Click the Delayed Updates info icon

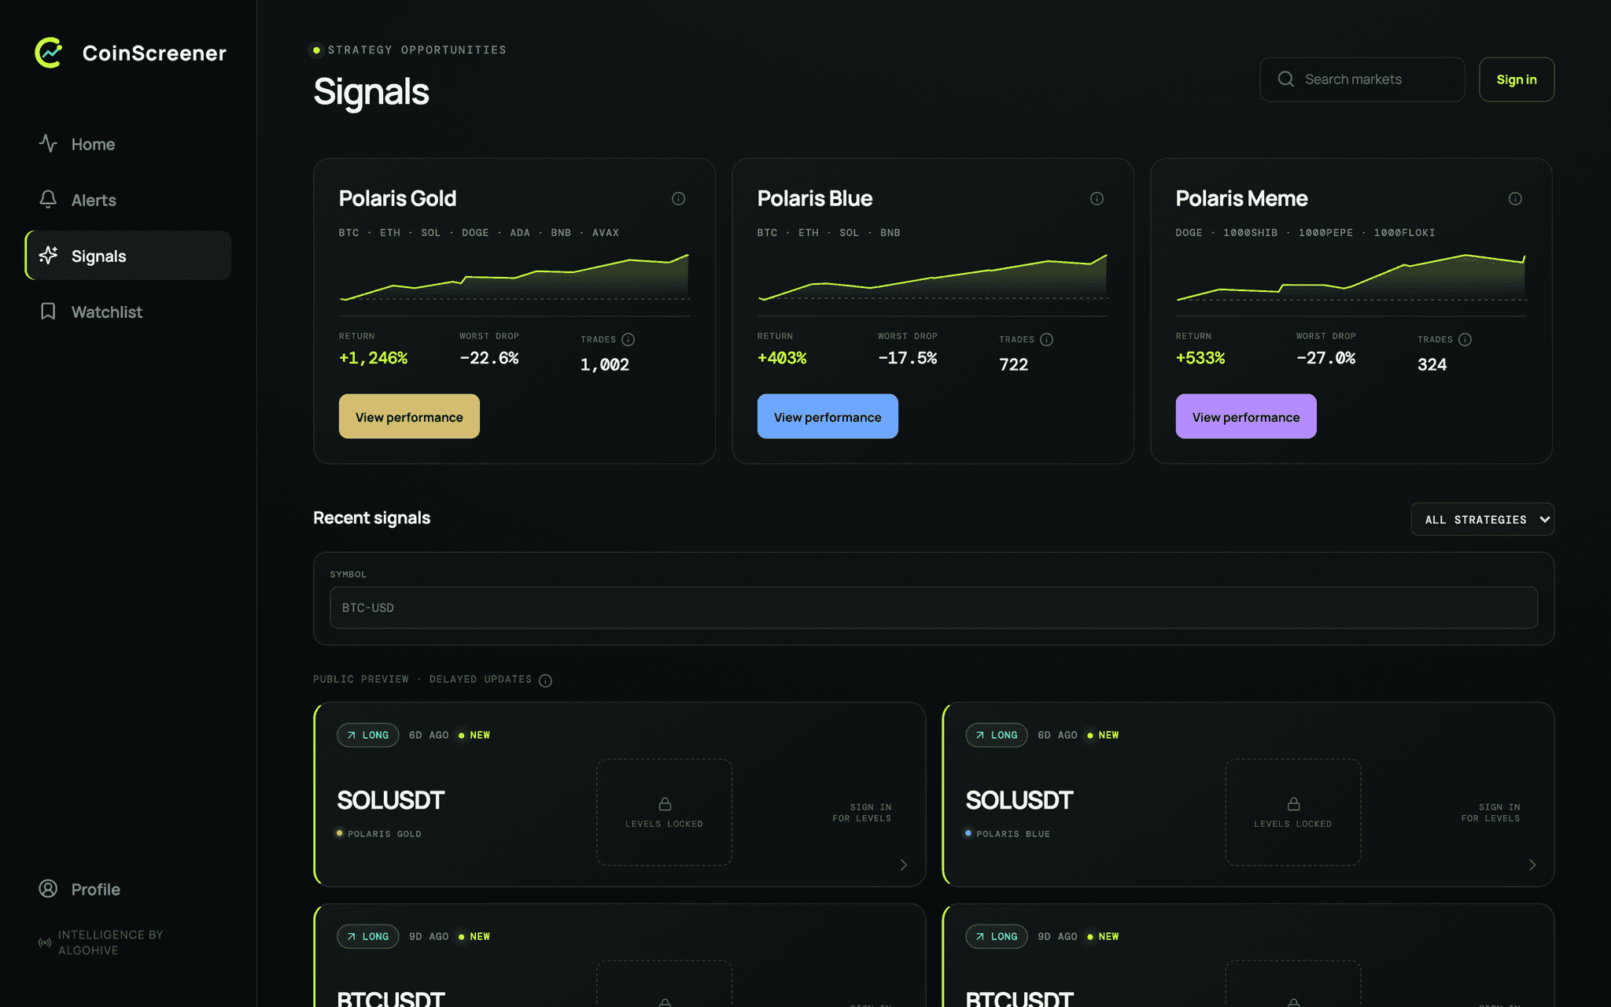click(545, 681)
